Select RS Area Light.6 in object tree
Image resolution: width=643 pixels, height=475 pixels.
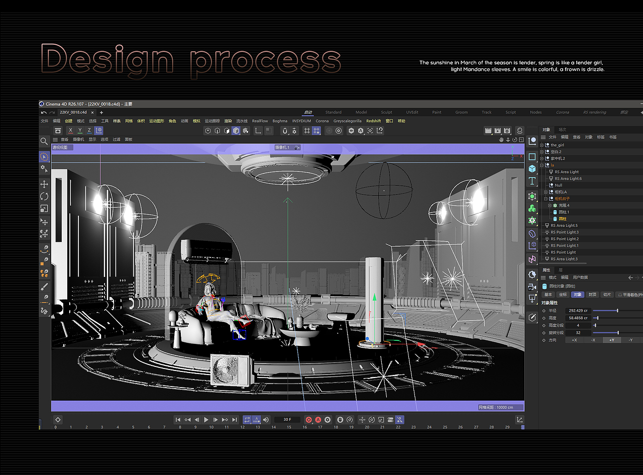click(x=568, y=178)
